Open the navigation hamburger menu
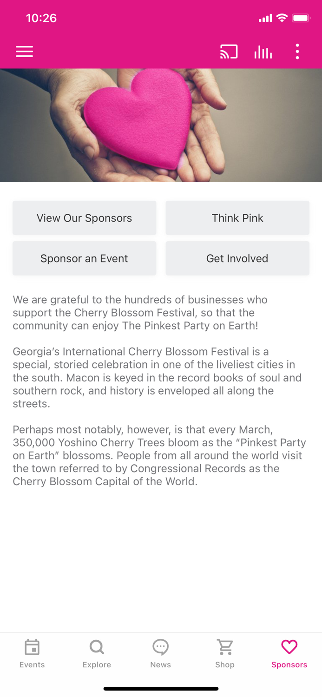The image size is (322, 697). pyautogui.click(x=24, y=51)
